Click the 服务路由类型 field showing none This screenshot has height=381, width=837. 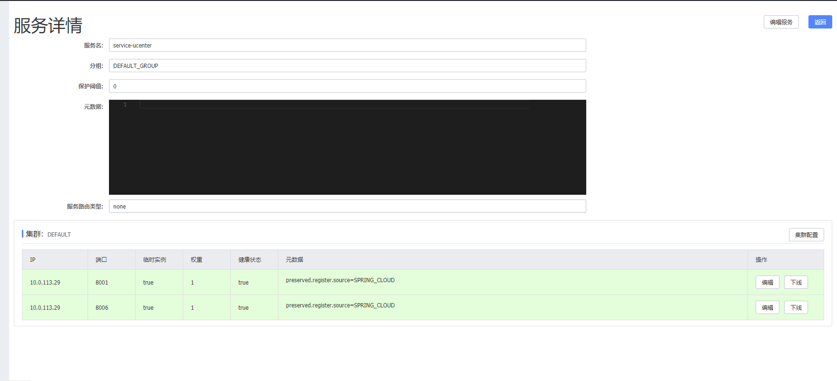(x=347, y=206)
